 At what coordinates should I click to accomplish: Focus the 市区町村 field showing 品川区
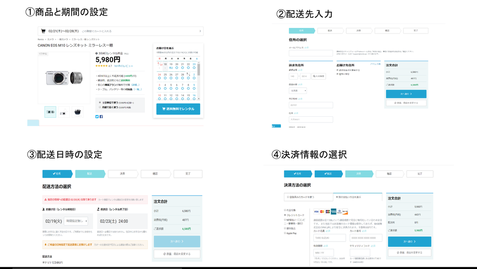click(311, 105)
